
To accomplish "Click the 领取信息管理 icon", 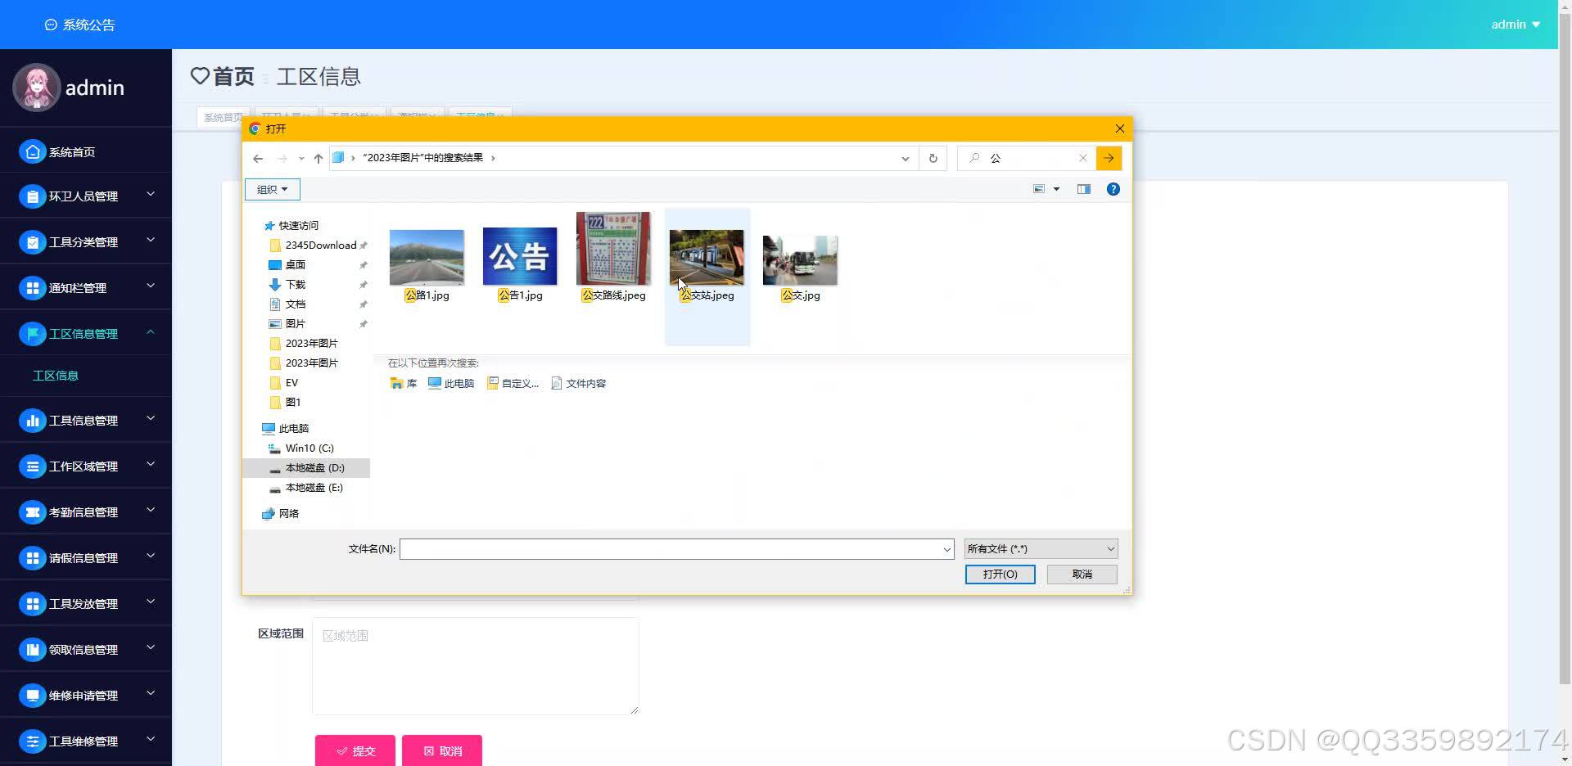I will (x=32, y=650).
